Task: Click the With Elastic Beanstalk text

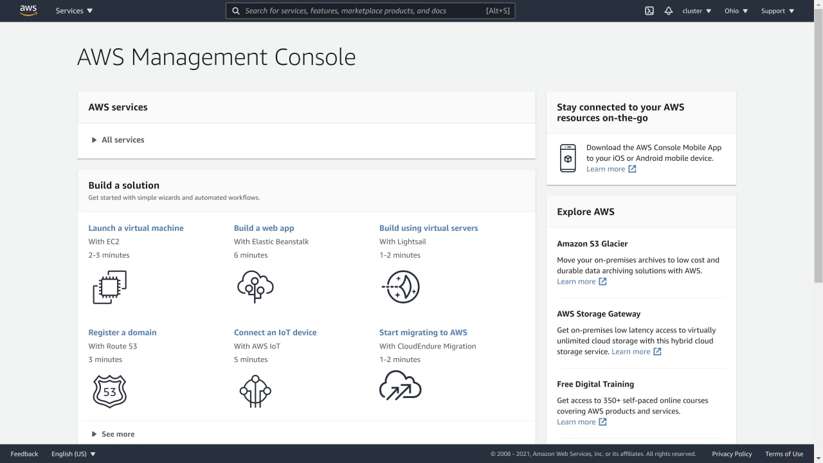Action: click(x=271, y=242)
